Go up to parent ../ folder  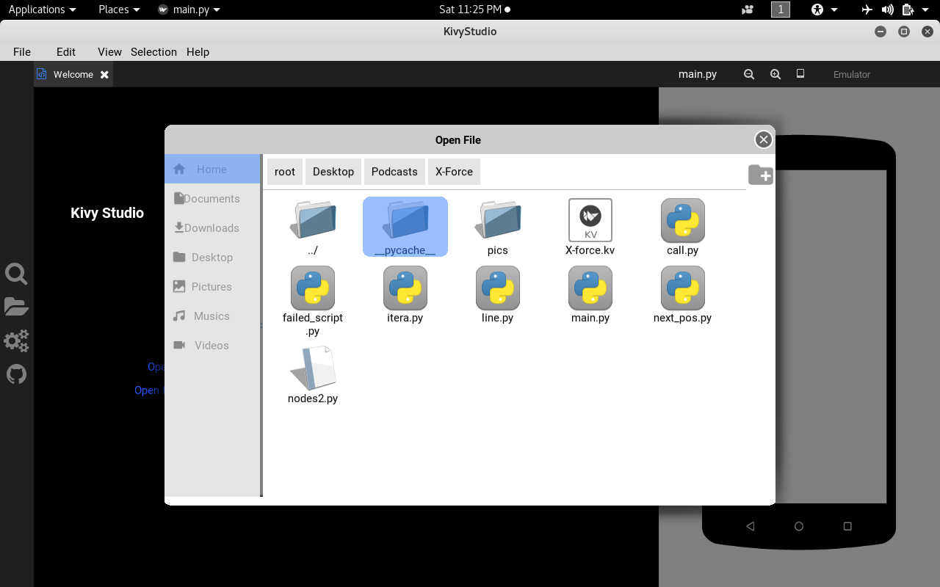click(x=313, y=227)
